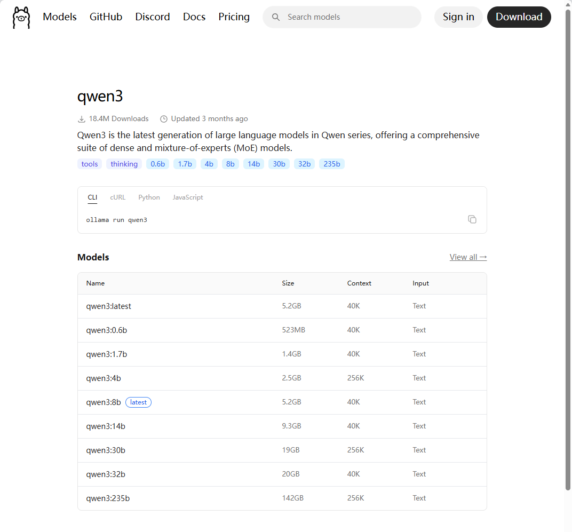Click the 523MB size cell
The height and width of the screenshot is (532, 572).
click(293, 330)
